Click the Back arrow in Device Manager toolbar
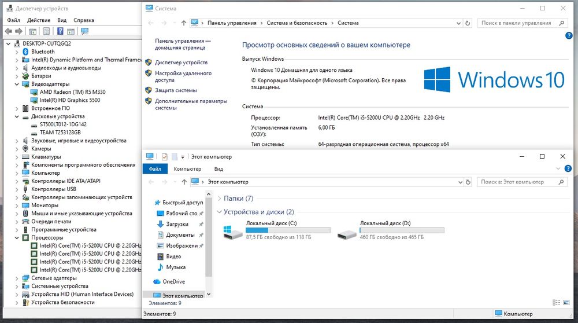This screenshot has width=578, height=323. pos(8,31)
